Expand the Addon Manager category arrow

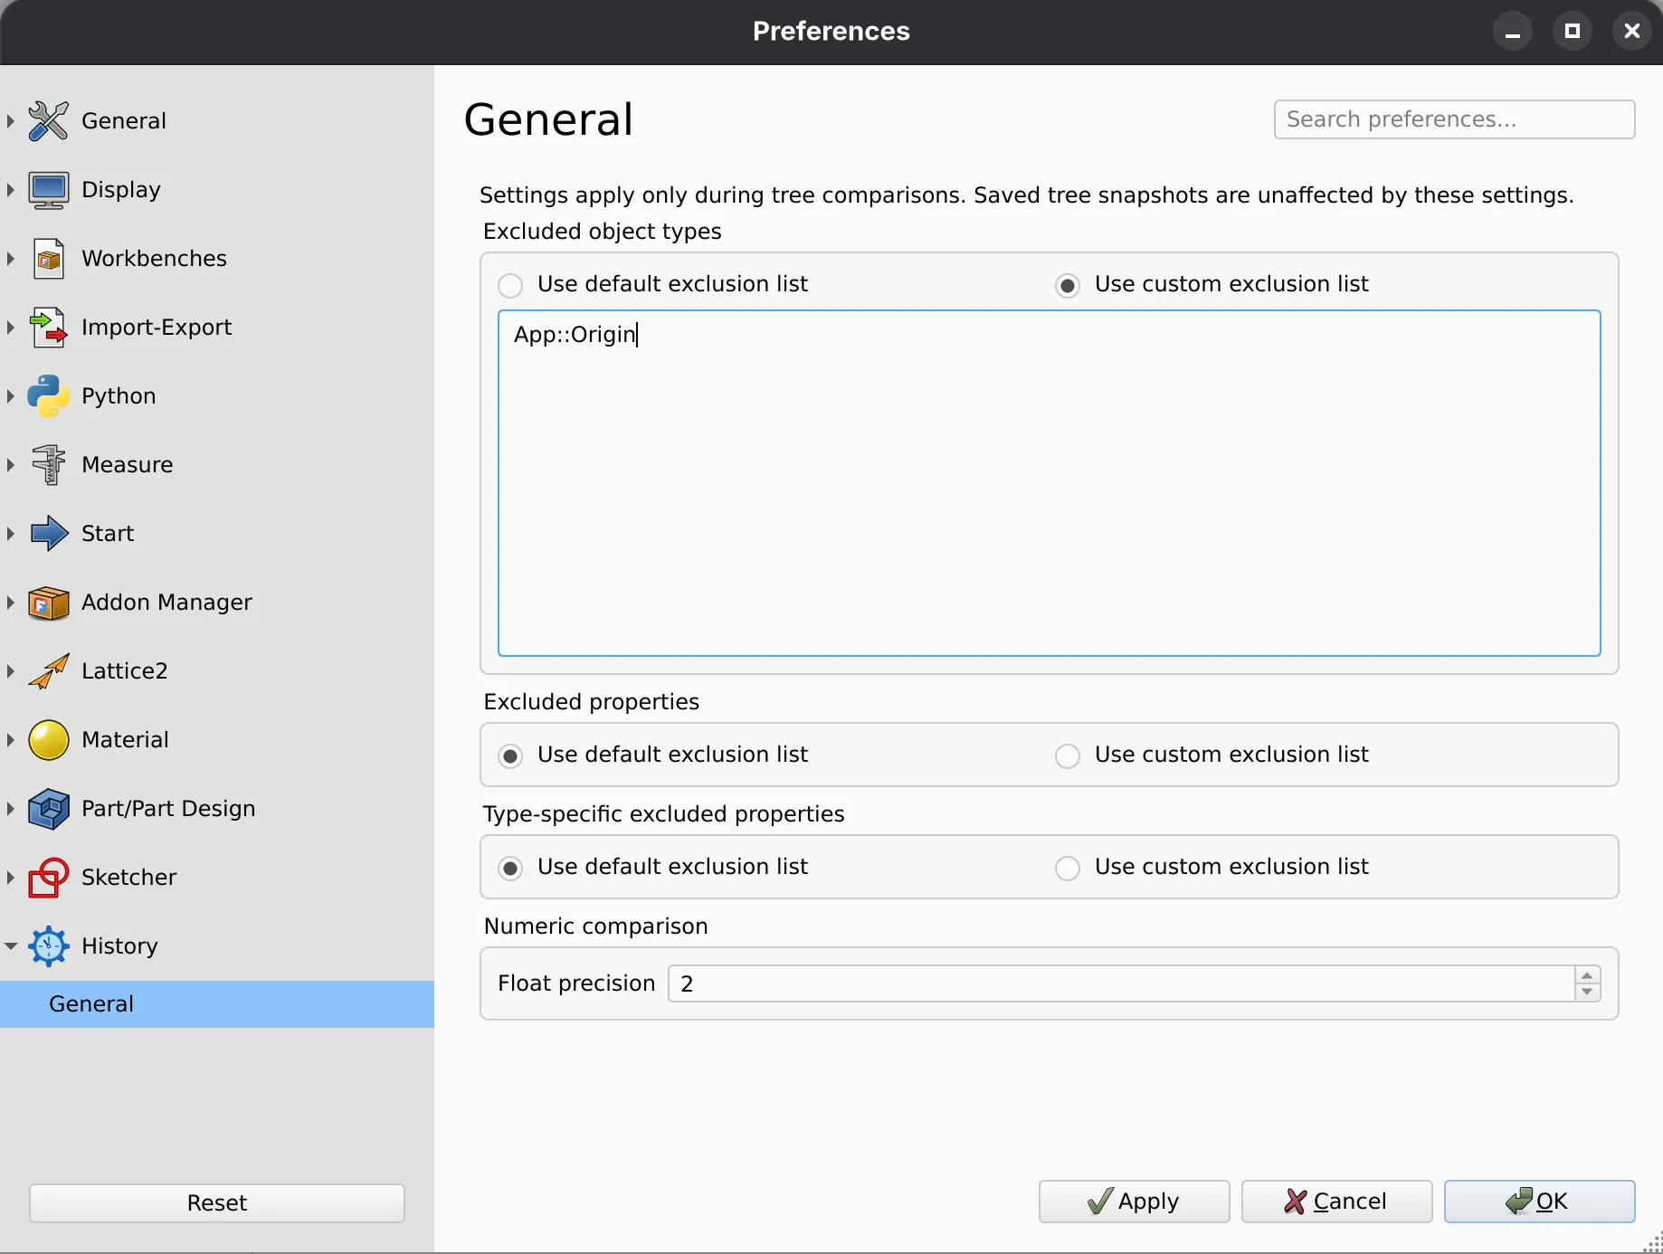point(11,602)
